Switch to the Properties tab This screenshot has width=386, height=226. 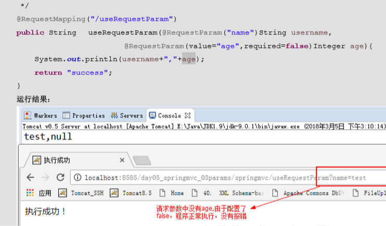tap(84, 115)
